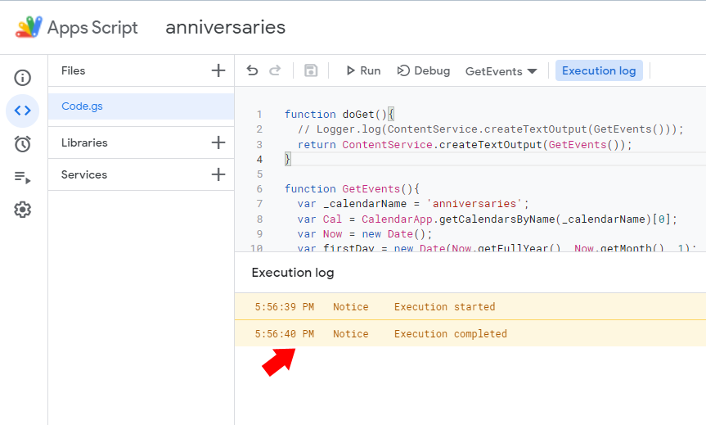Image resolution: width=706 pixels, height=425 pixels.
Task: Add a library with plus icon
Action: (x=218, y=142)
